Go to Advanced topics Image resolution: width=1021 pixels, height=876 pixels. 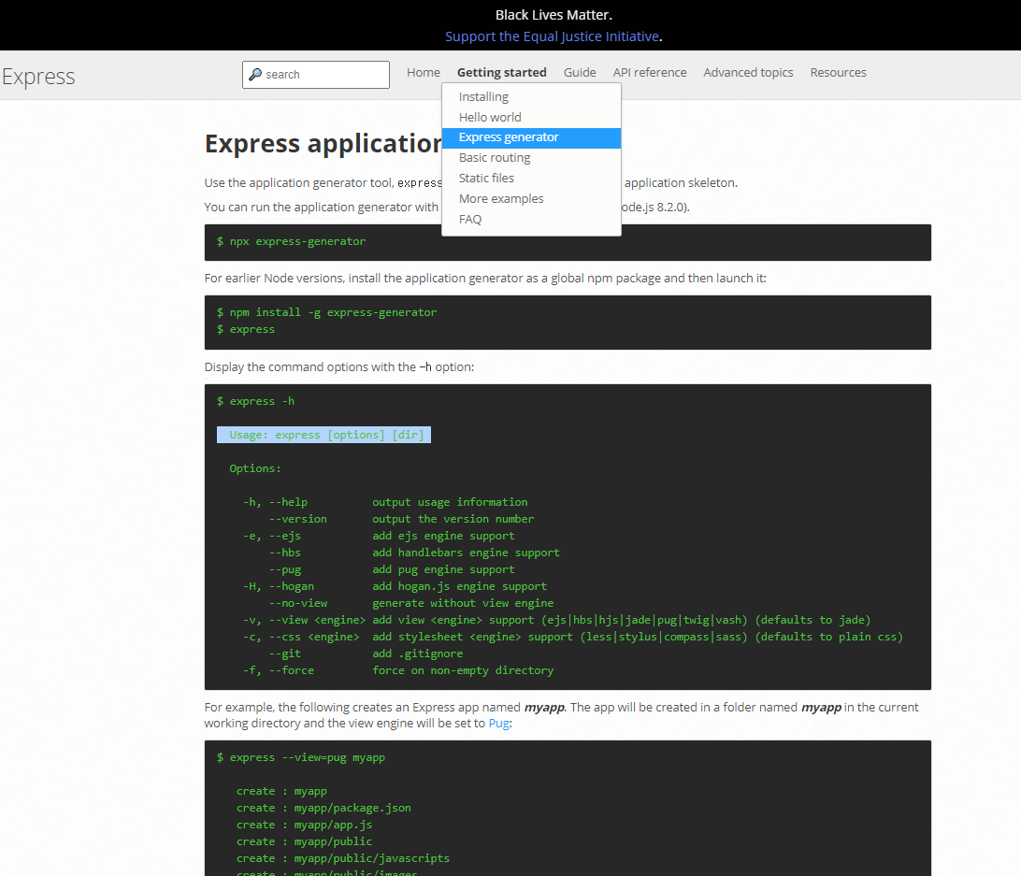[x=748, y=72]
